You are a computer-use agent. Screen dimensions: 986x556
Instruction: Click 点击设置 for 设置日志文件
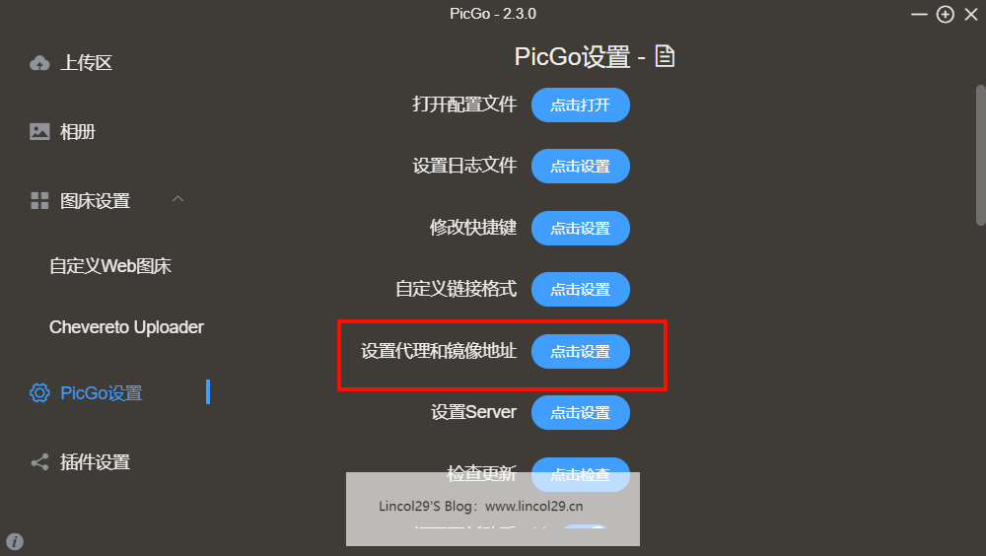pyautogui.click(x=581, y=166)
